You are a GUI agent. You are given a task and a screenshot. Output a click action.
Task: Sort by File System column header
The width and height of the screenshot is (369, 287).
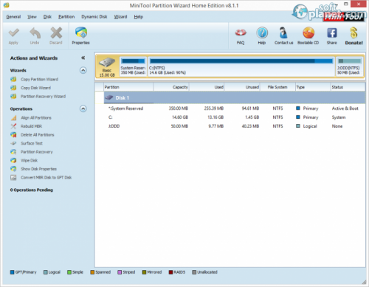click(x=277, y=87)
